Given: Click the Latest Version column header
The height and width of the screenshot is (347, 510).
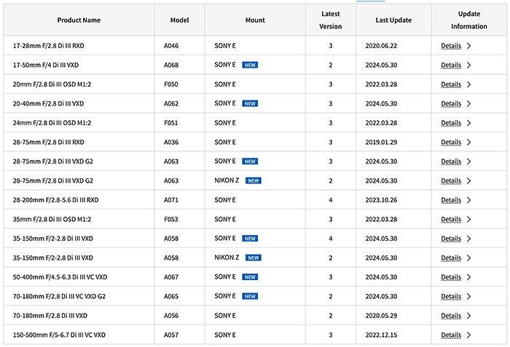Looking at the screenshot, I should pyautogui.click(x=331, y=20).
